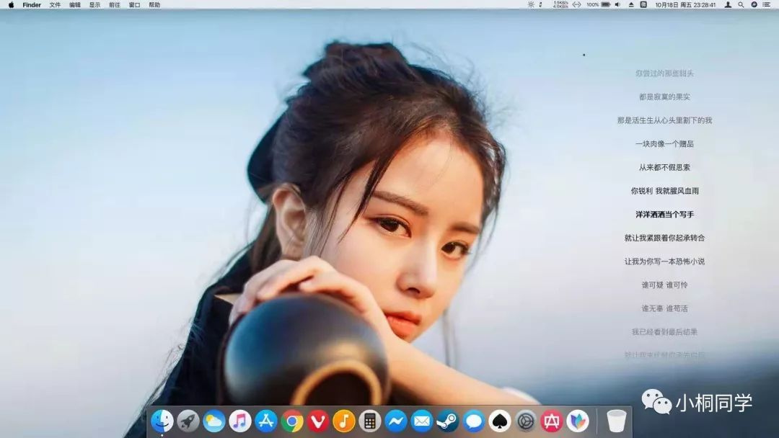
Task: Click lyric line 就让我紧跟着你起承转合
Action: coord(665,238)
